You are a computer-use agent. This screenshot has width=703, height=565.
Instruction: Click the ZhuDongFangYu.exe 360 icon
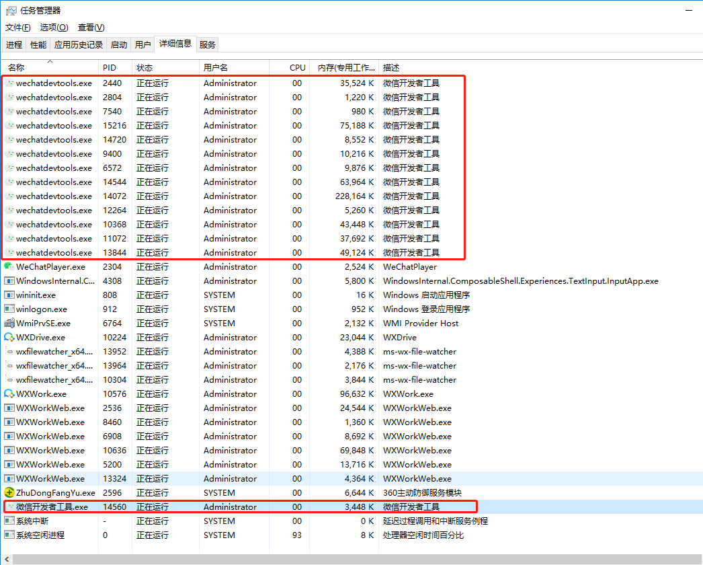point(9,493)
